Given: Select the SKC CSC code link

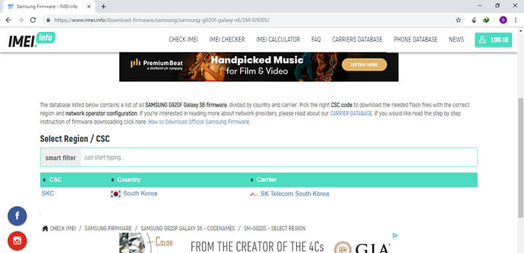Looking at the screenshot, I should (x=48, y=194).
